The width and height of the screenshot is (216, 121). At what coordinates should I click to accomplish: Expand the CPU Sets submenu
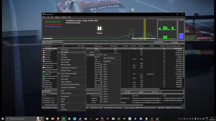click(72, 55)
